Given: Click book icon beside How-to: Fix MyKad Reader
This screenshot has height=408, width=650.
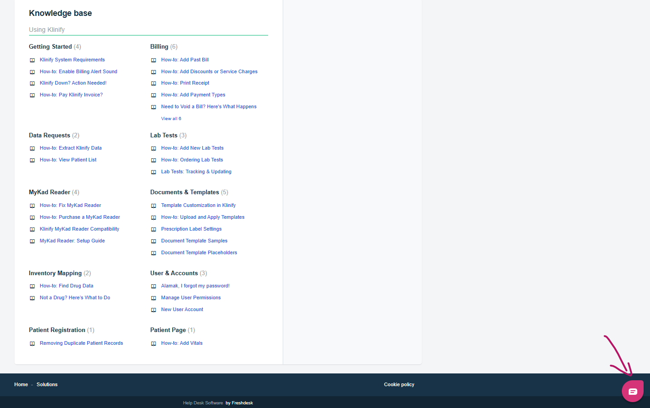Looking at the screenshot, I should coord(32,206).
